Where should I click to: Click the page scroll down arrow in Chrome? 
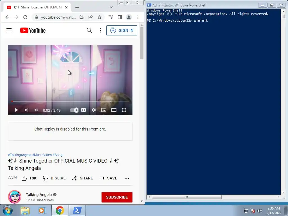point(141,201)
